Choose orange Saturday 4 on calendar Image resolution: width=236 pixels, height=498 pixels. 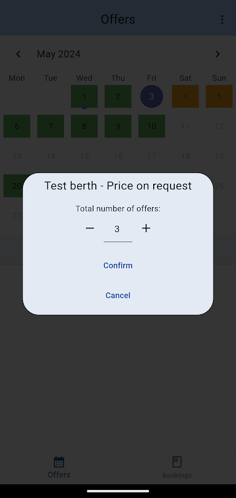click(185, 96)
